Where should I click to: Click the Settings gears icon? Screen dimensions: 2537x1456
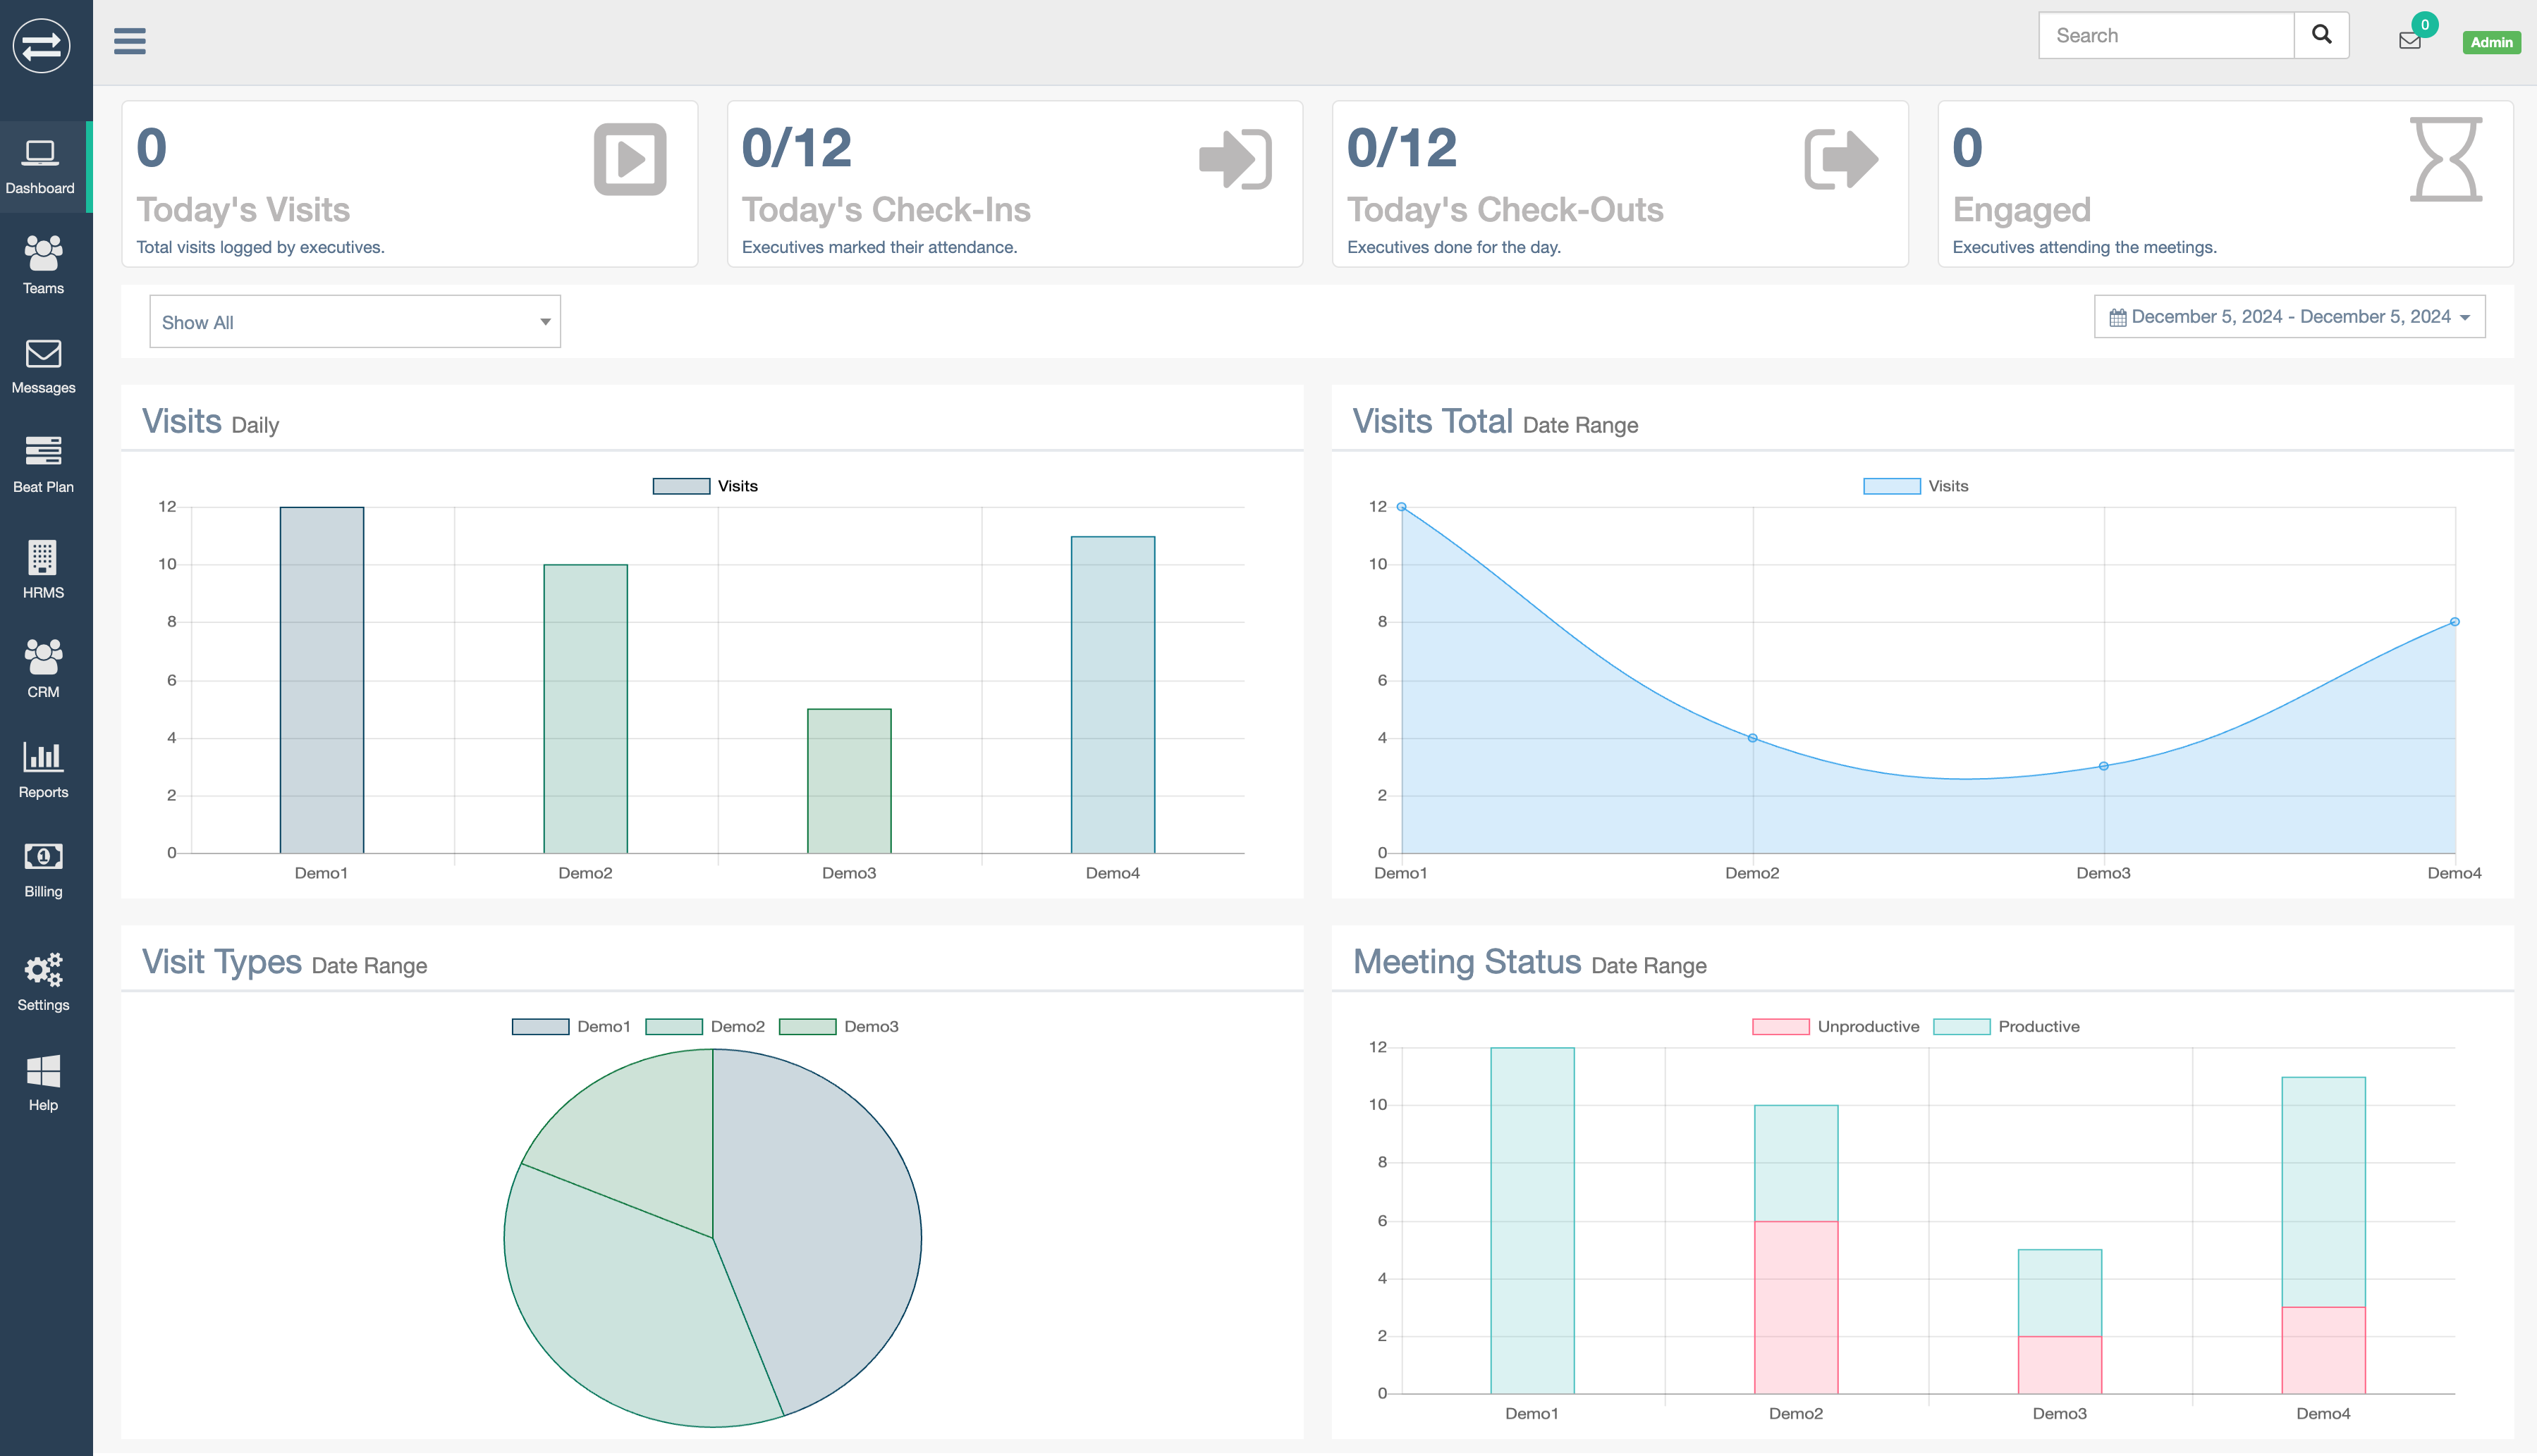pos(43,969)
